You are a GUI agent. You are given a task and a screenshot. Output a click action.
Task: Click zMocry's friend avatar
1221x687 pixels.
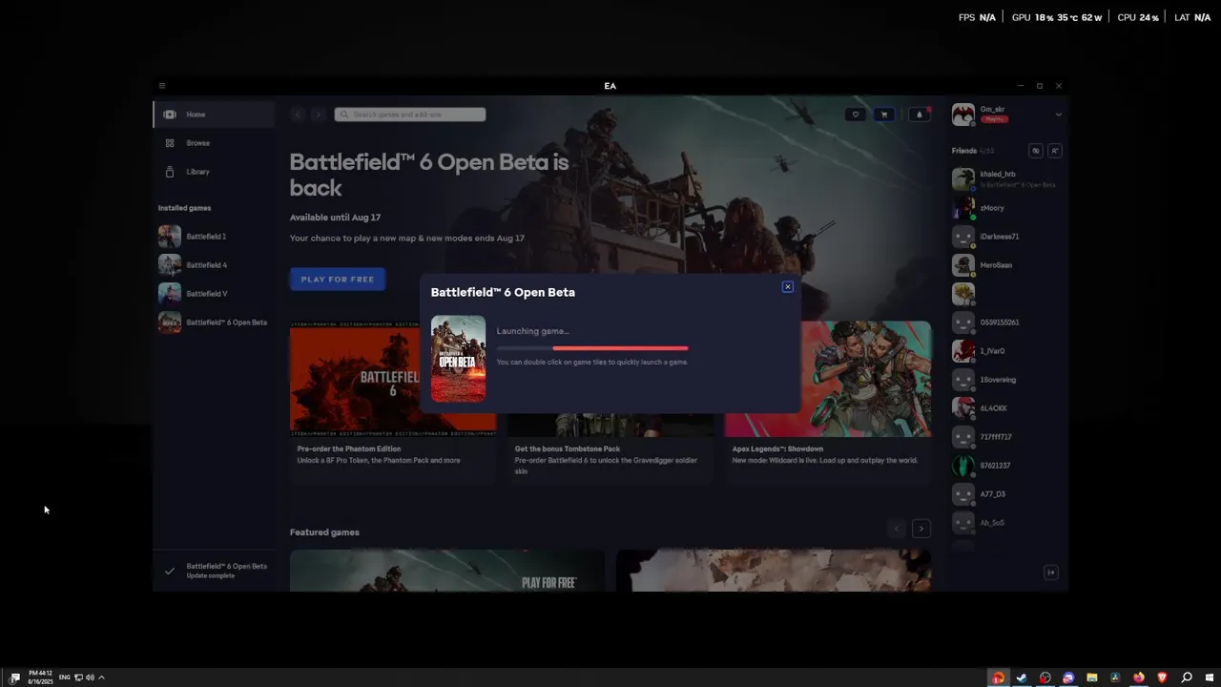963,208
